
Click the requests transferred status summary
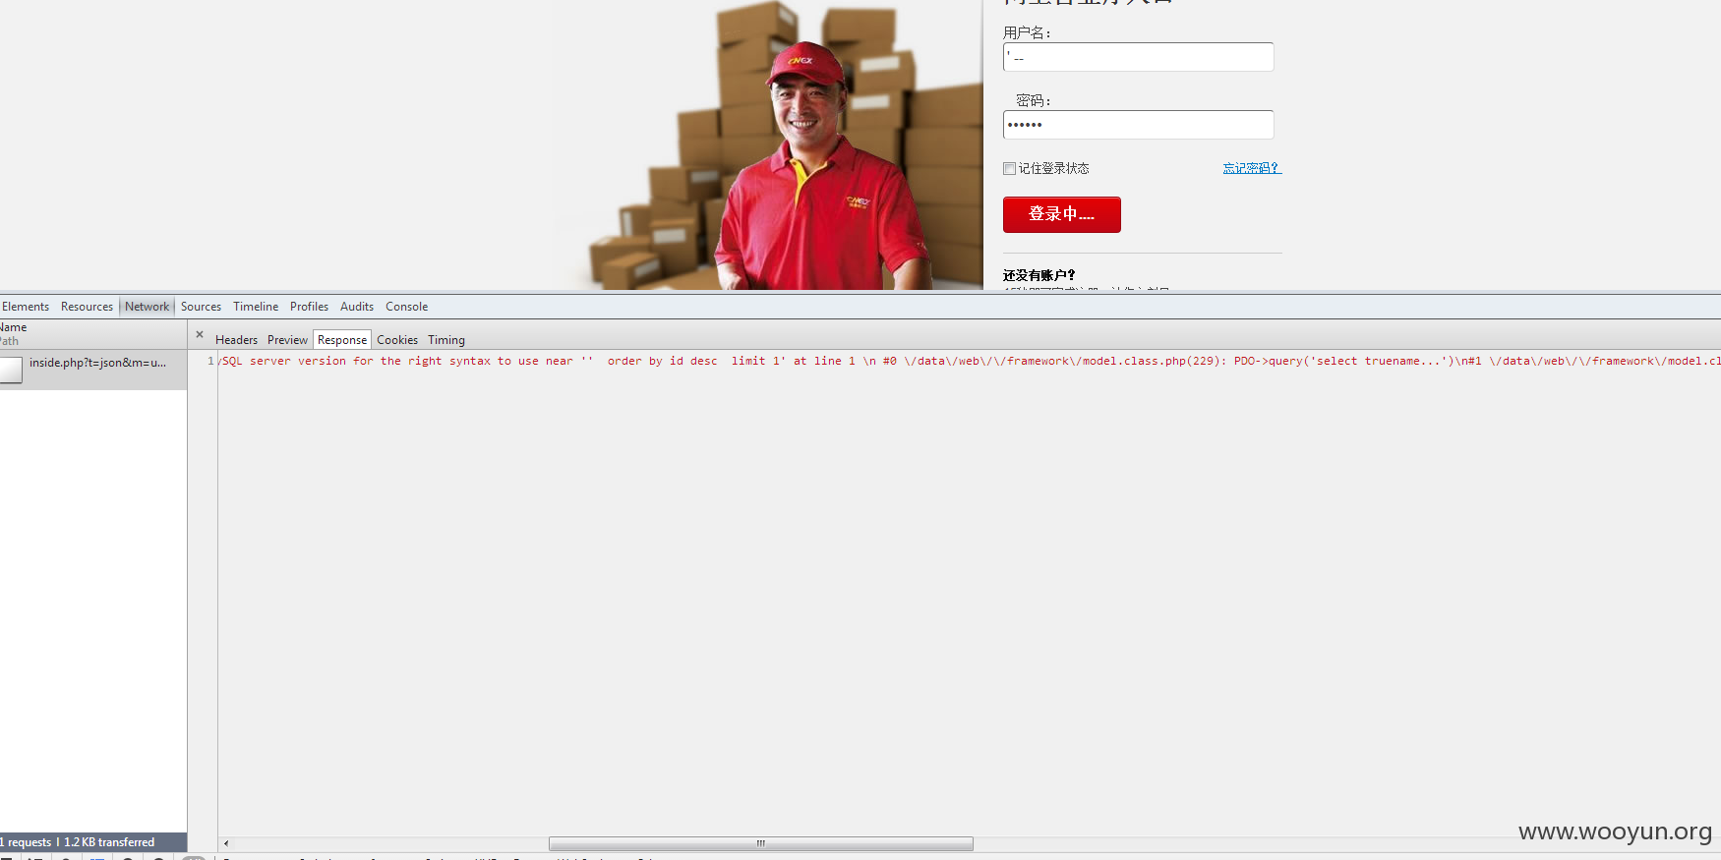tap(78, 842)
